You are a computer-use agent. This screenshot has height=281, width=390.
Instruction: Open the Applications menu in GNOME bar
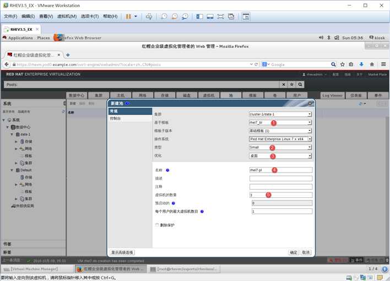[x=20, y=38]
